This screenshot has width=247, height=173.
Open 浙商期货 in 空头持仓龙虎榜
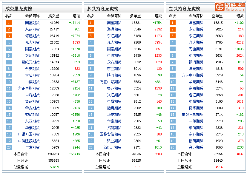[x=196, y=128]
